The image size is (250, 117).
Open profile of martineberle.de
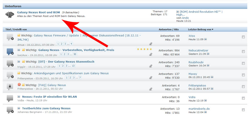(x=199, y=109)
